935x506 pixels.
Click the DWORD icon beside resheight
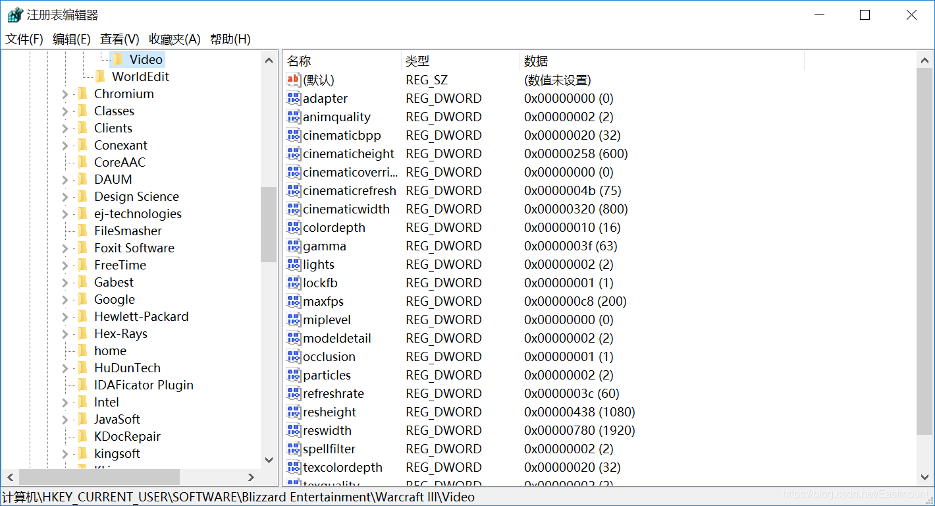pos(294,412)
